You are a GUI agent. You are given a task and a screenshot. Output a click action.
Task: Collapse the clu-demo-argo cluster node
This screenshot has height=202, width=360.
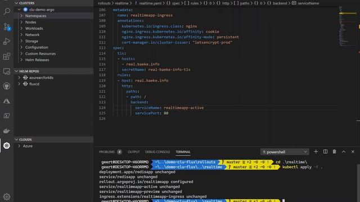19,10
